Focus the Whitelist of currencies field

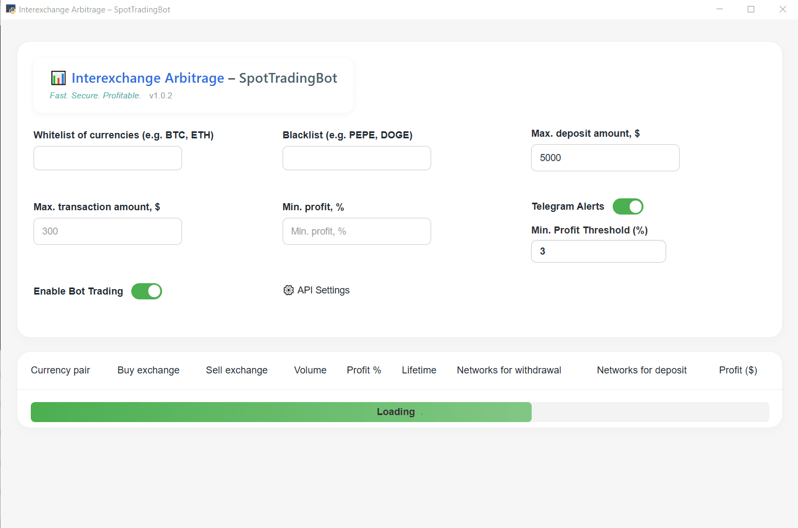click(108, 158)
